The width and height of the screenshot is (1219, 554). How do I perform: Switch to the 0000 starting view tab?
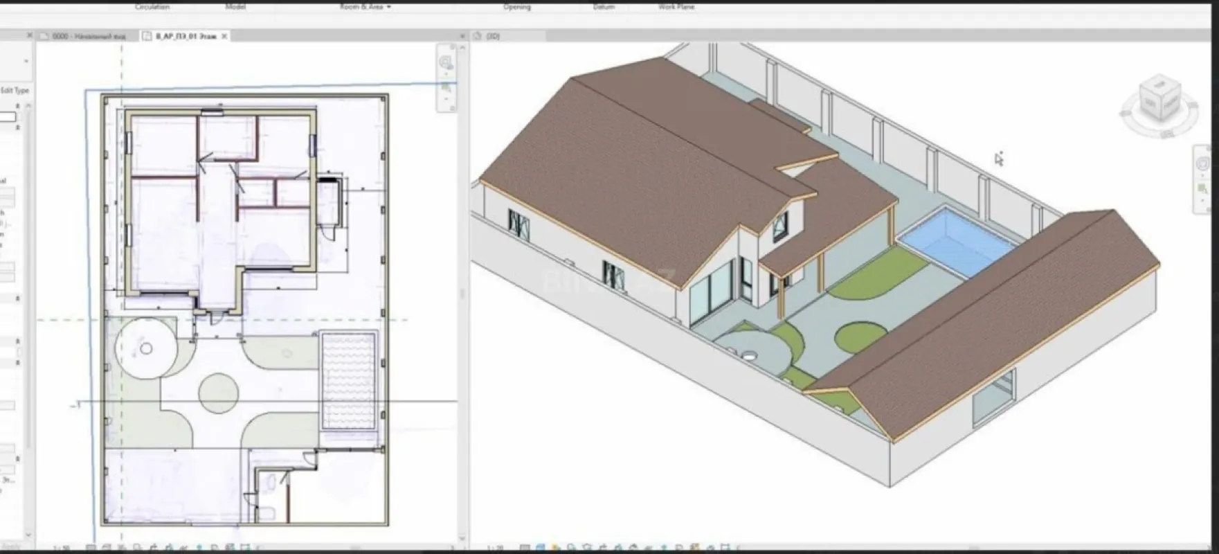pos(88,36)
